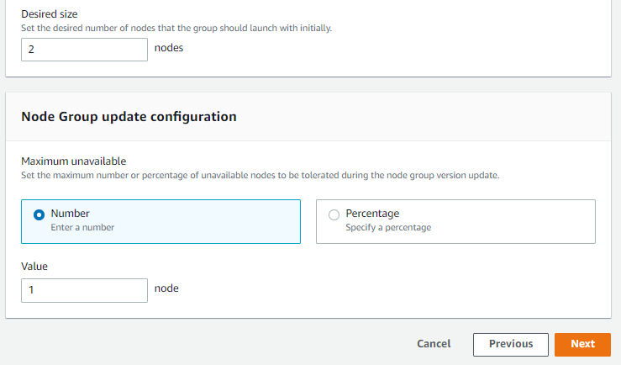Click the "Number" option label
The width and height of the screenshot is (621, 365).
(x=70, y=214)
